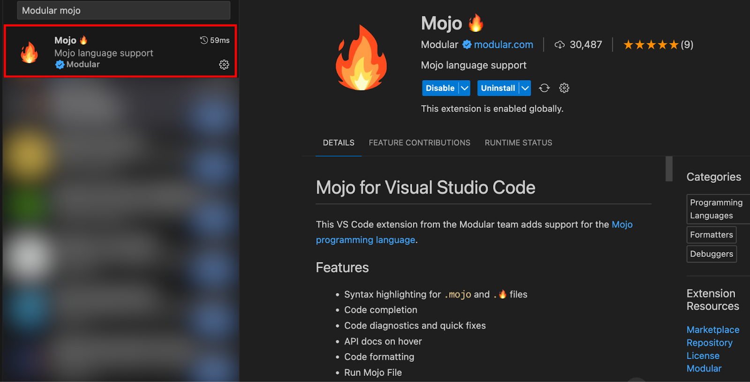Screen dimensions: 750x382
Task: Click the verified badge beside modular.com
Action: click(x=467, y=45)
